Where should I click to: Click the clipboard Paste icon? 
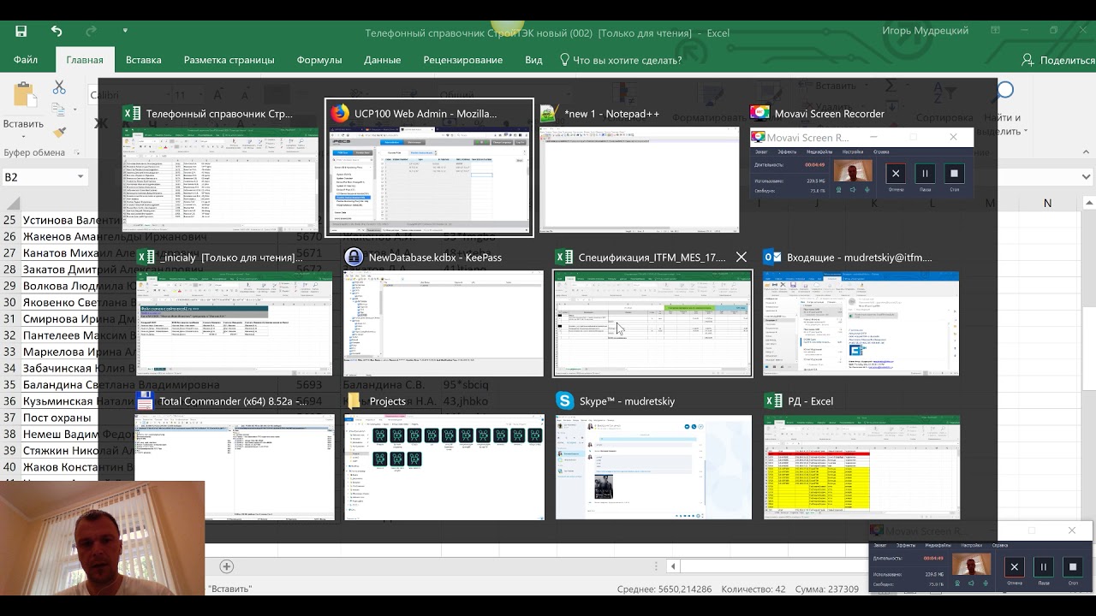23,96
